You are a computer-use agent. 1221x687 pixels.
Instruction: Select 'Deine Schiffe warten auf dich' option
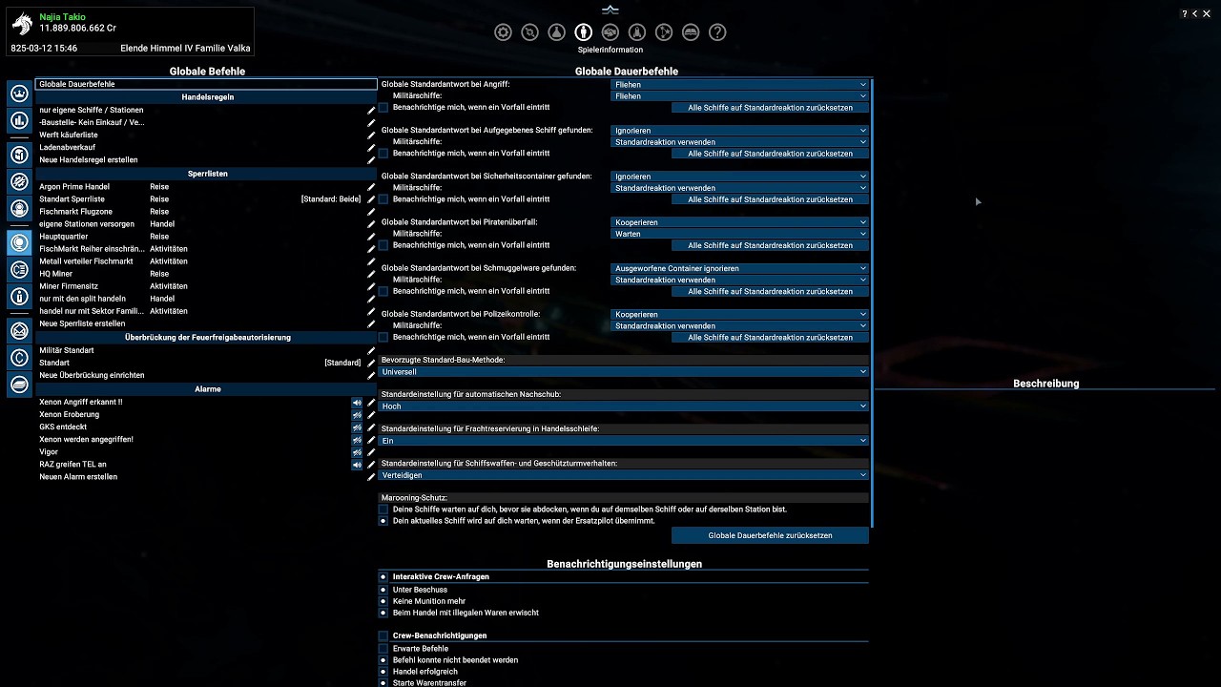click(383, 510)
